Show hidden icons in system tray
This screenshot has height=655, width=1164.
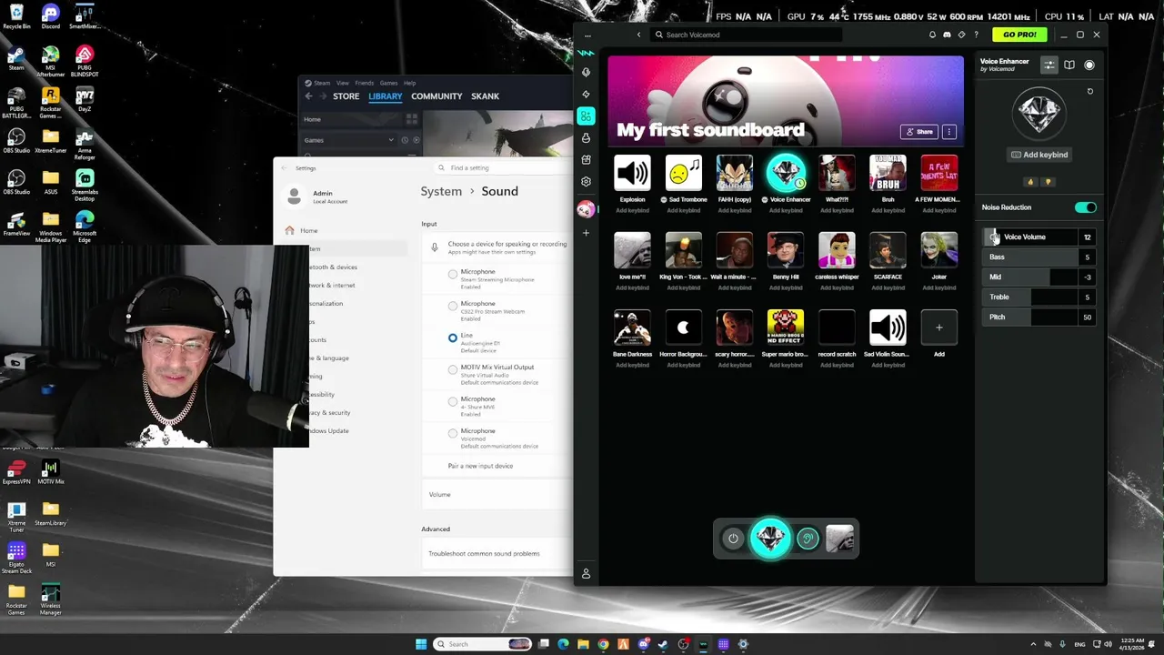pos(1035,644)
